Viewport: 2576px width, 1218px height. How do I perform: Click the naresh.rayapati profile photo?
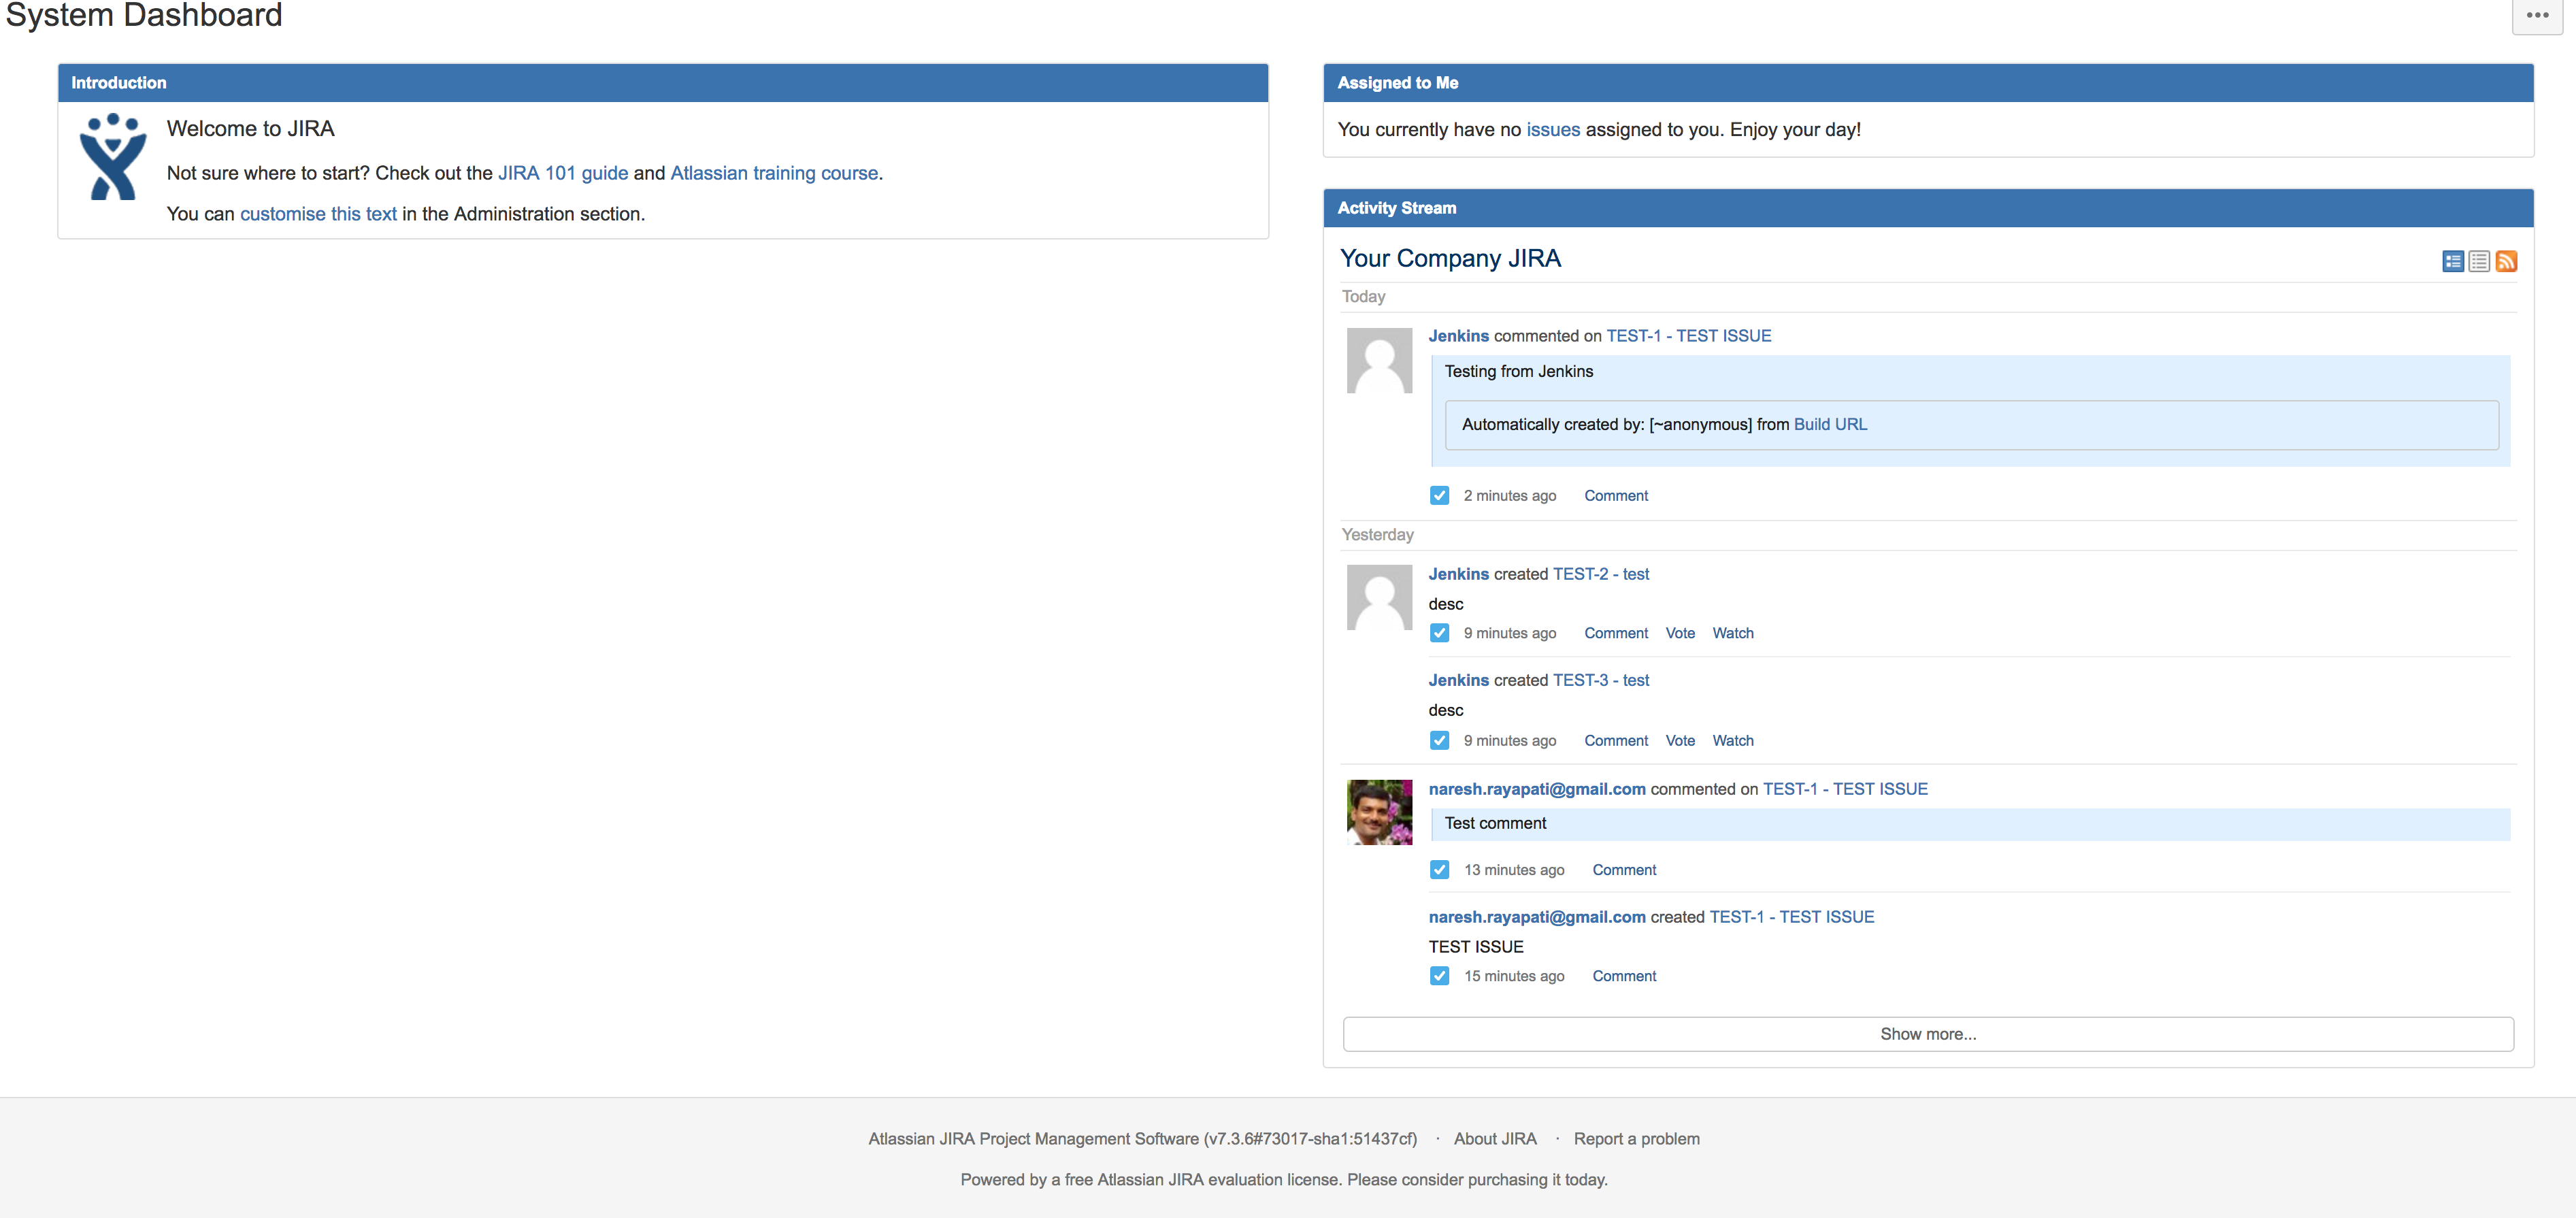tap(1379, 812)
